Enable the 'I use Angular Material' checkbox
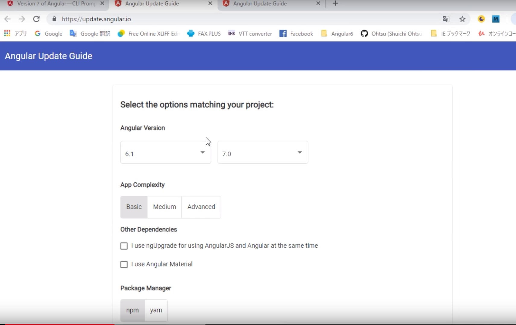This screenshot has width=516, height=325. tap(124, 264)
